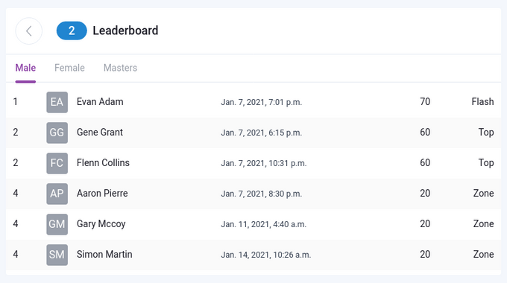The width and height of the screenshot is (507, 283).
Task: Select the Aaron Pierre name
Action: click(102, 193)
